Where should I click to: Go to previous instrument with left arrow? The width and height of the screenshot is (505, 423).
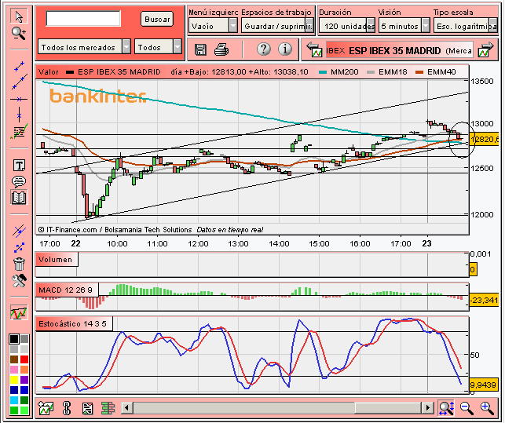click(314, 50)
